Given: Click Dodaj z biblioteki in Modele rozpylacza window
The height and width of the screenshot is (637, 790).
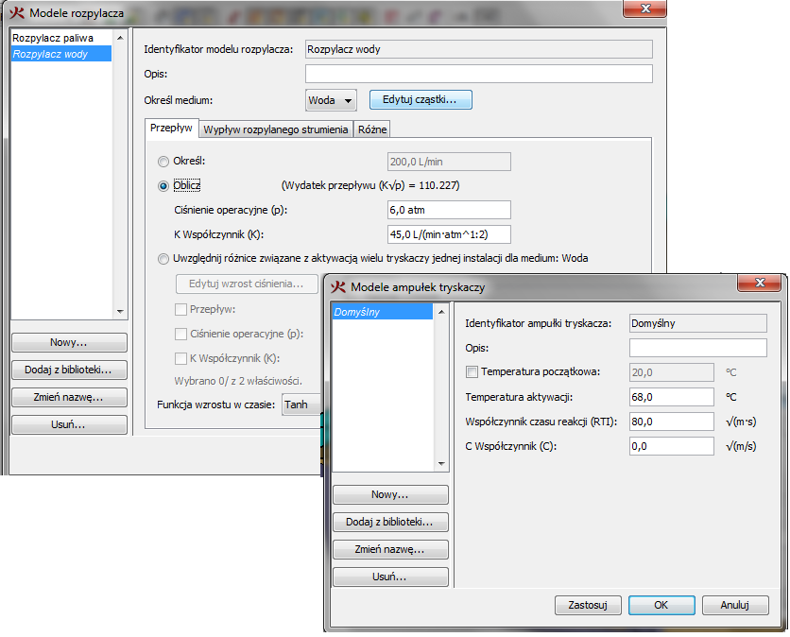Looking at the screenshot, I should tap(69, 370).
